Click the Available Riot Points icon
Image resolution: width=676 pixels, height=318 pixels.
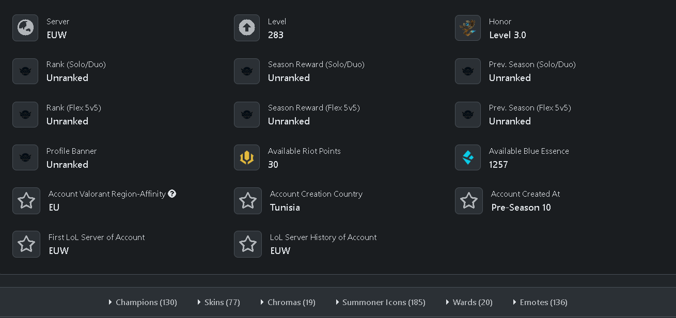pyautogui.click(x=247, y=157)
